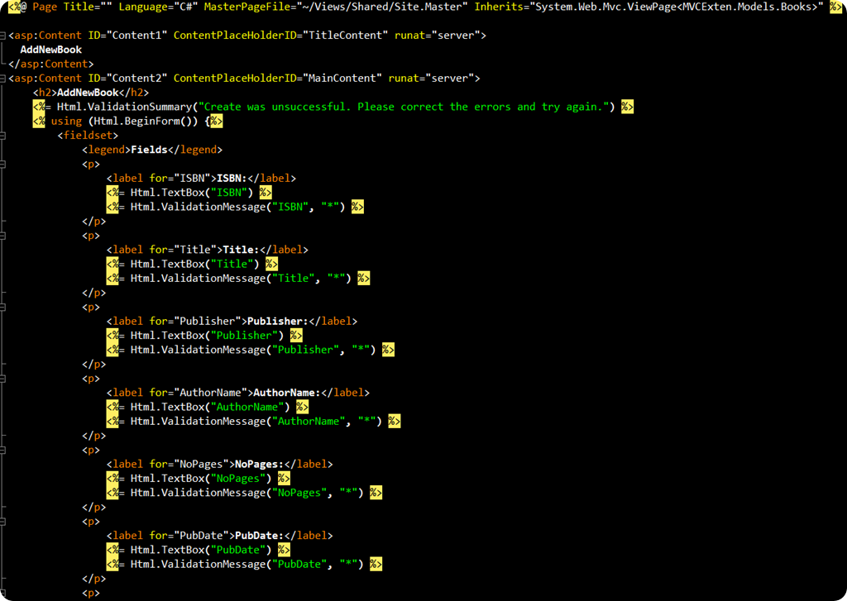Click the label for="AuthorName" line
The height and width of the screenshot is (601, 847).
pos(238,394)
